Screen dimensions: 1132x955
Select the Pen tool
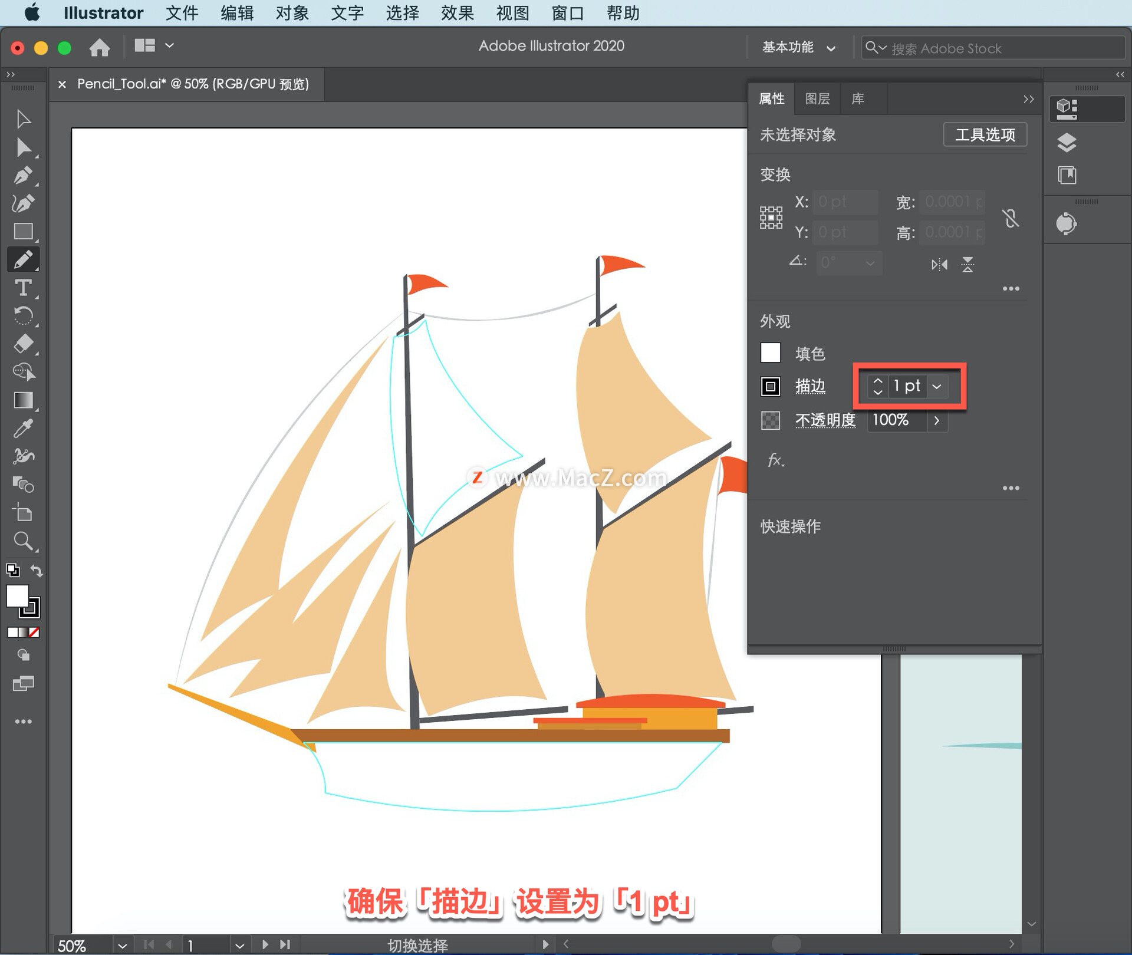point(23,175)
